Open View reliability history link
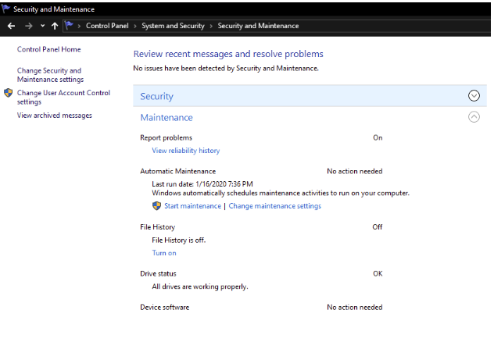 (186, 151)
